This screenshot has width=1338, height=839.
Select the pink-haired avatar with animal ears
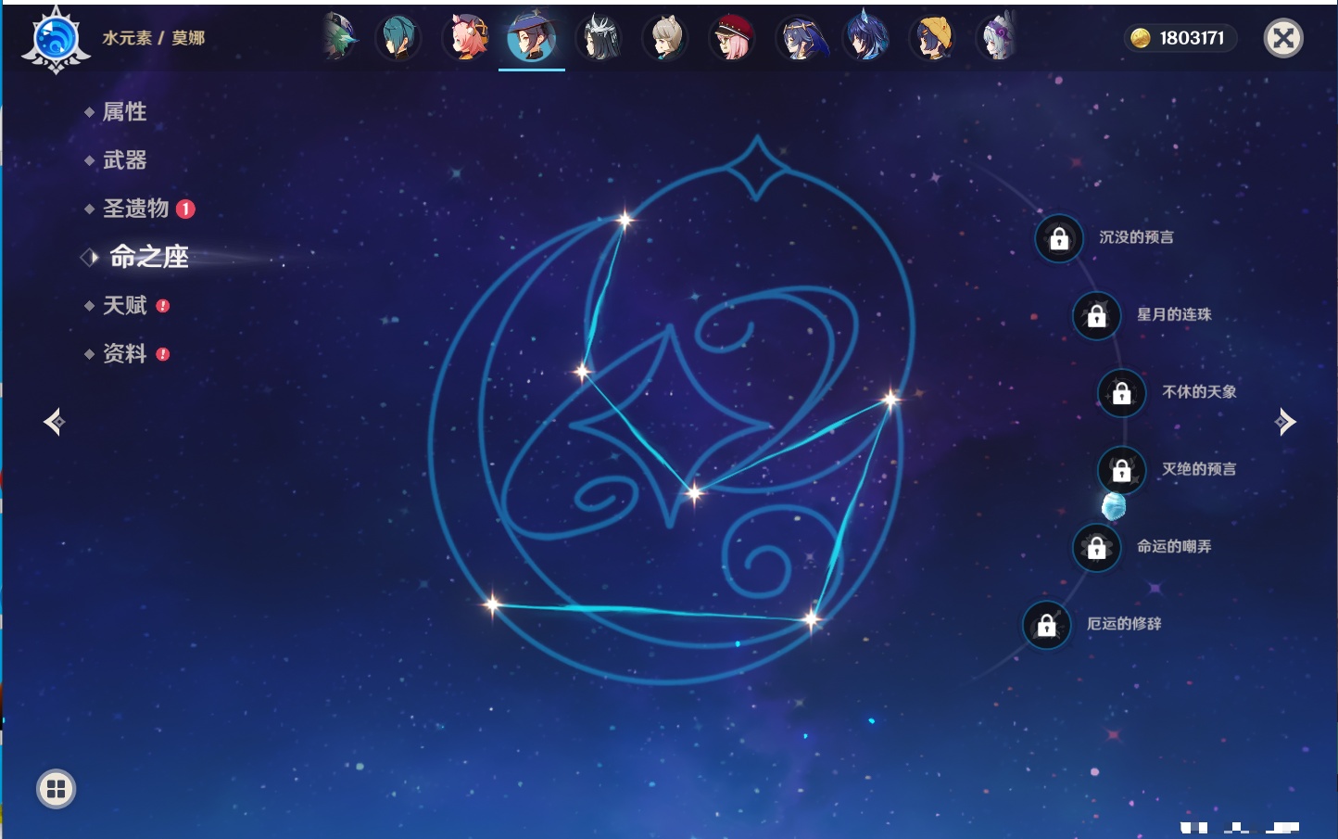click(x=465, y=38)
